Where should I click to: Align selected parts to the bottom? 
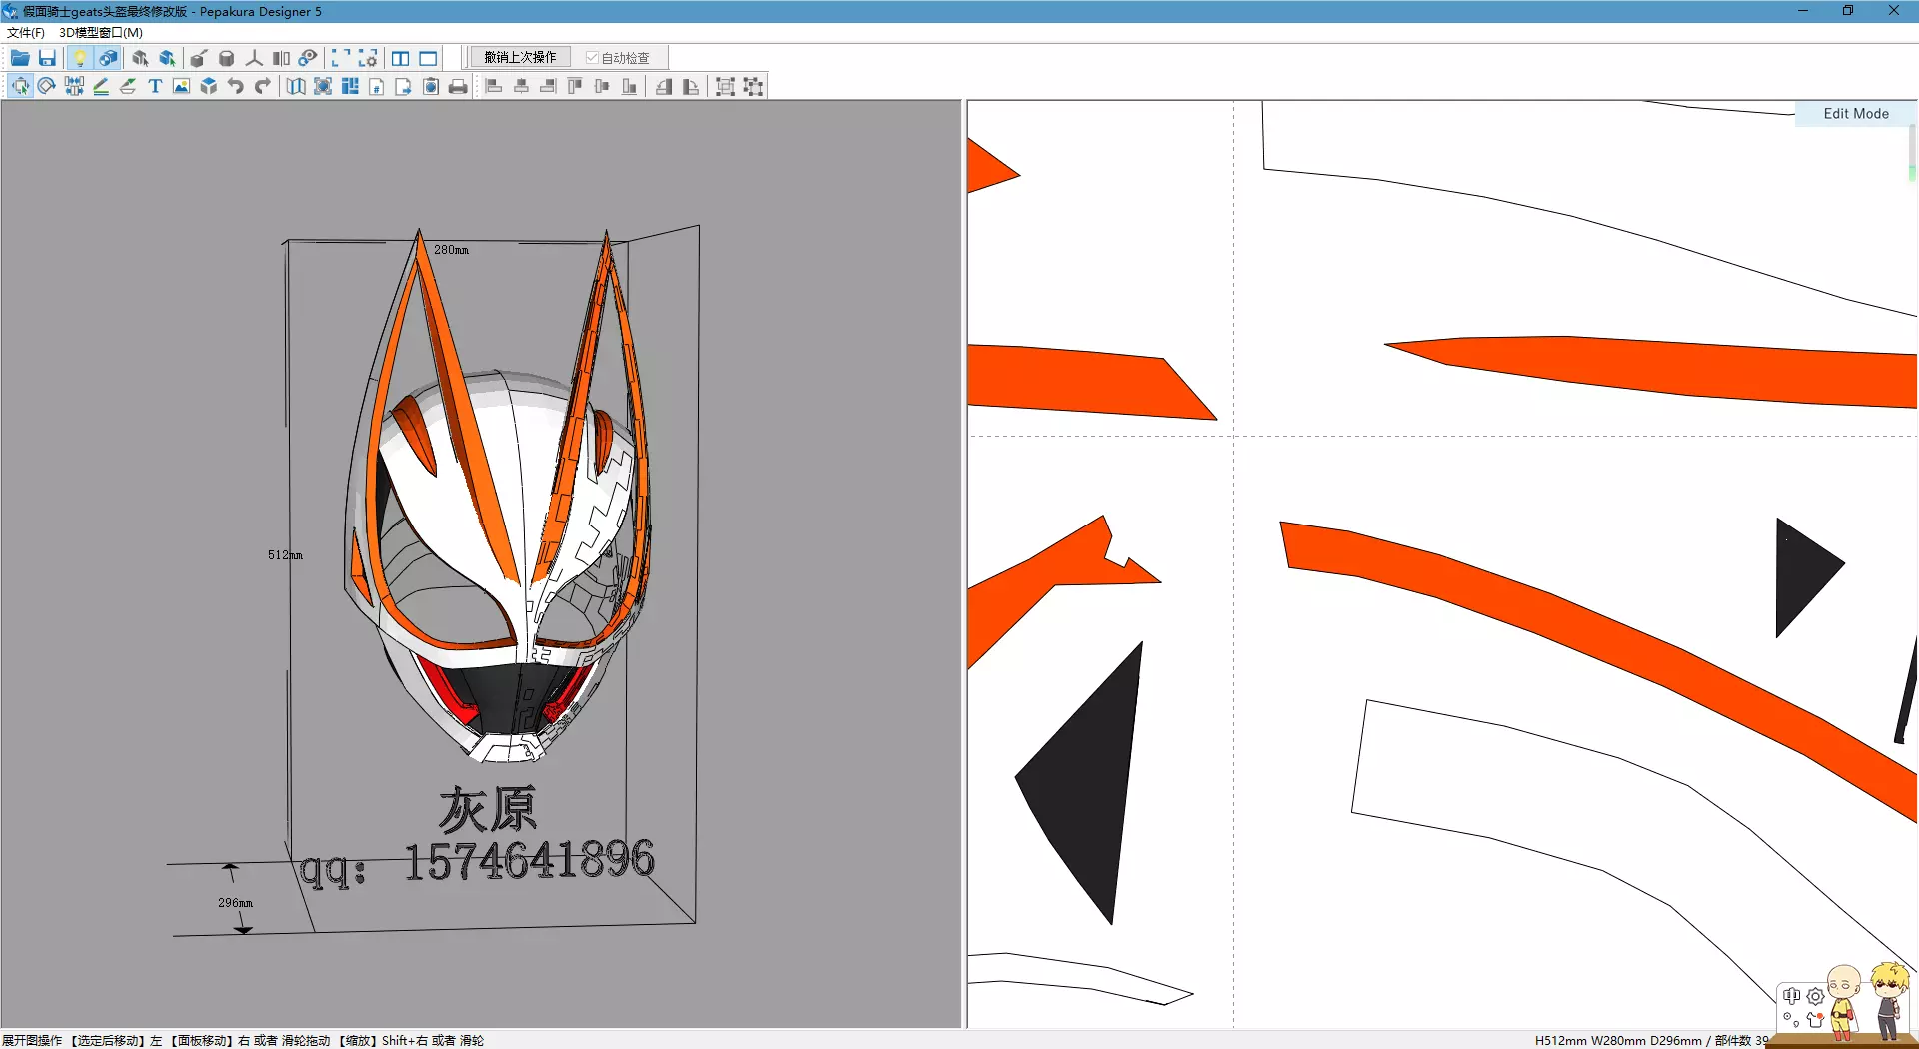coord(629,86)
